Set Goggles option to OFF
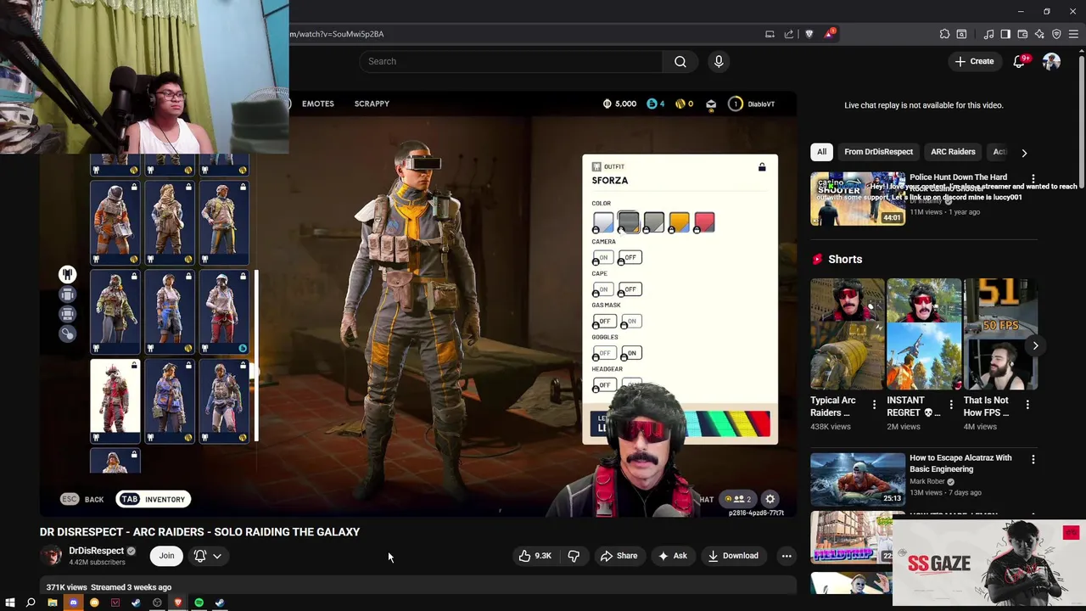 (x=604, y=353)
